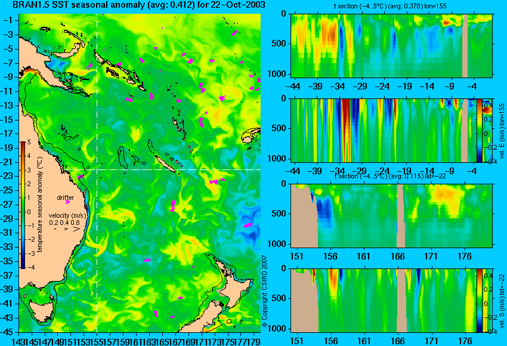Click the 't section' title with lon=155

click(x=390, y=6)
